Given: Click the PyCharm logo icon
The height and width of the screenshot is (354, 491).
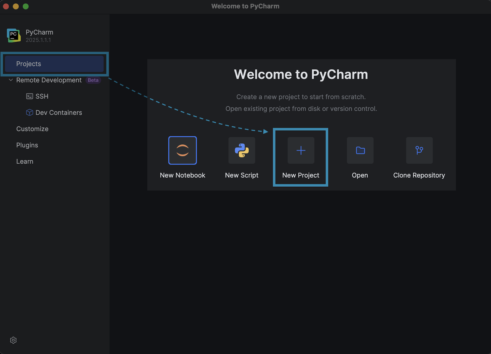Looking at the screenshot, I should pos(13,35).
